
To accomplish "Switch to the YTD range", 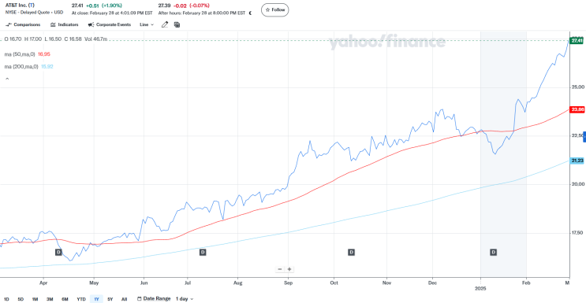I will [x=81, y=299].
